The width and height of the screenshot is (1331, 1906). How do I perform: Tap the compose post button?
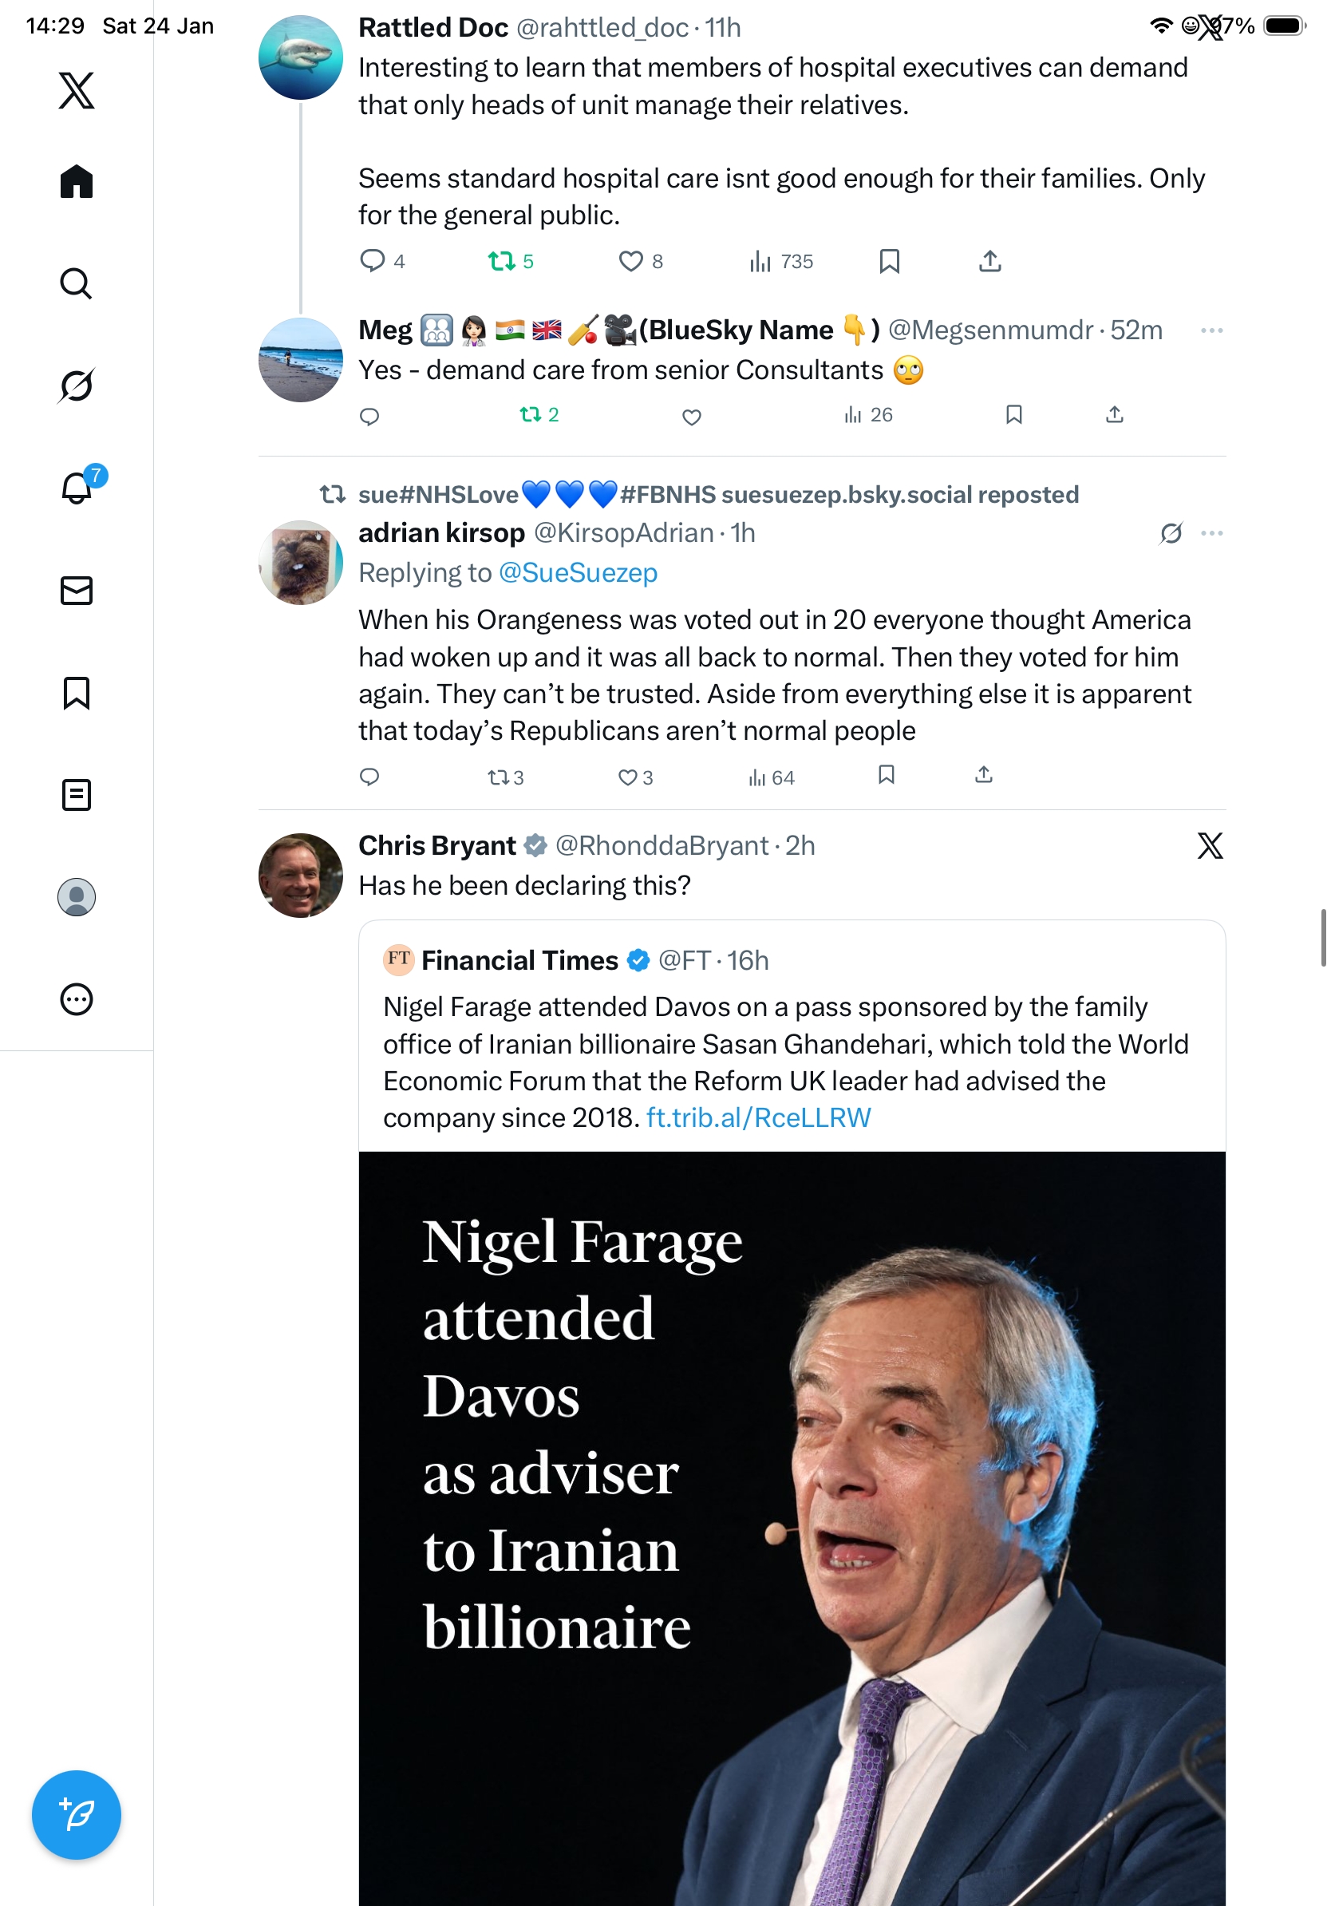click(x=77, y=1815)
